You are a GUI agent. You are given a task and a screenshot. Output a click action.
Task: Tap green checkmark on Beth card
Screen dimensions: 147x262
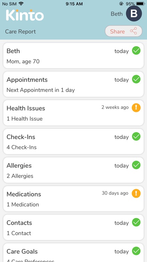(136, 51)
